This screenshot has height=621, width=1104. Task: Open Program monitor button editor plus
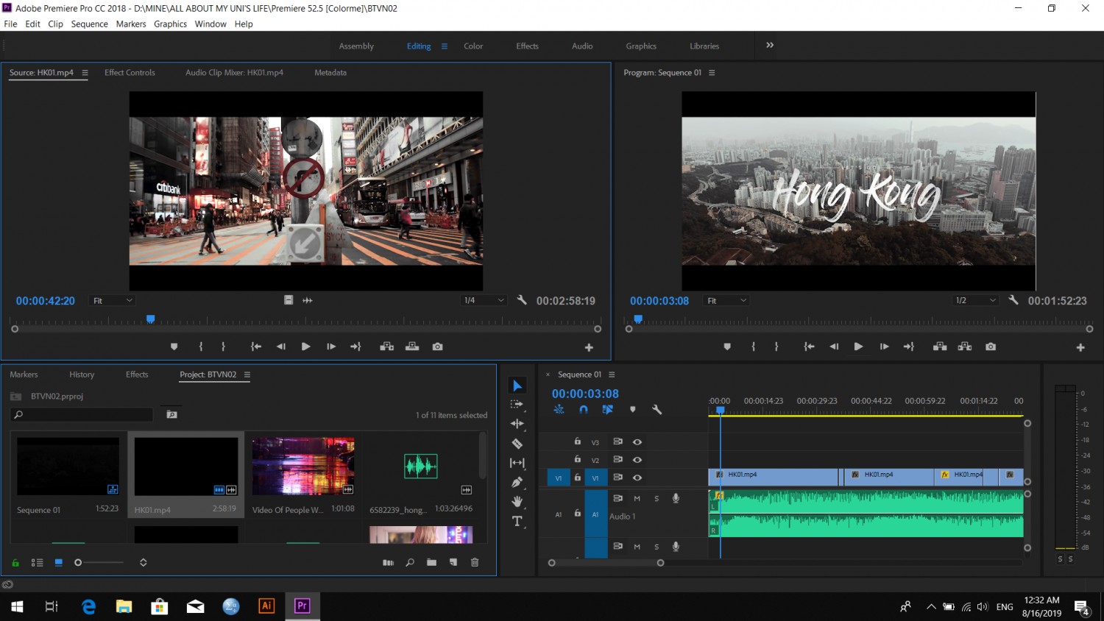[1080, 347]
